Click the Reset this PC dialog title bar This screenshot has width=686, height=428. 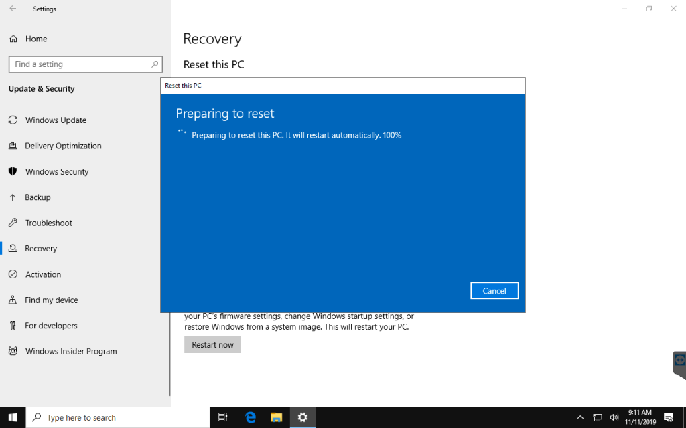[343, 86]
